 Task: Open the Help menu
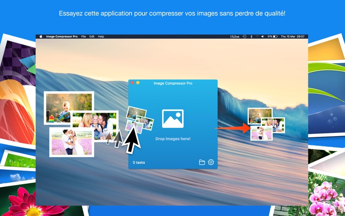tap(101, 37)
